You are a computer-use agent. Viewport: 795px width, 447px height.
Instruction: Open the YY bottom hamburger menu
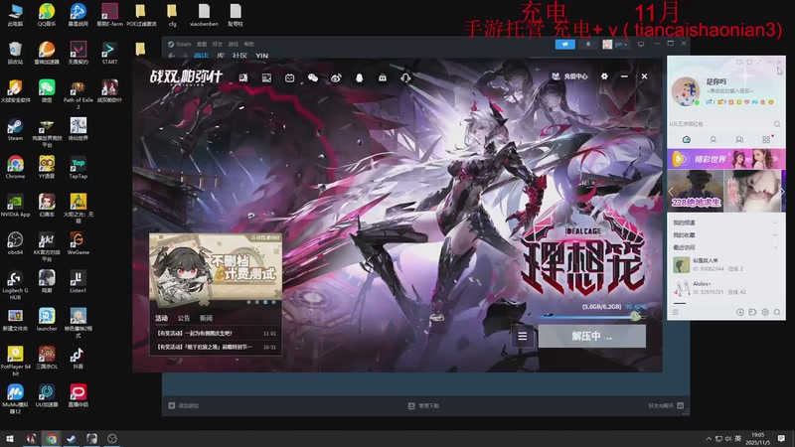676,312
